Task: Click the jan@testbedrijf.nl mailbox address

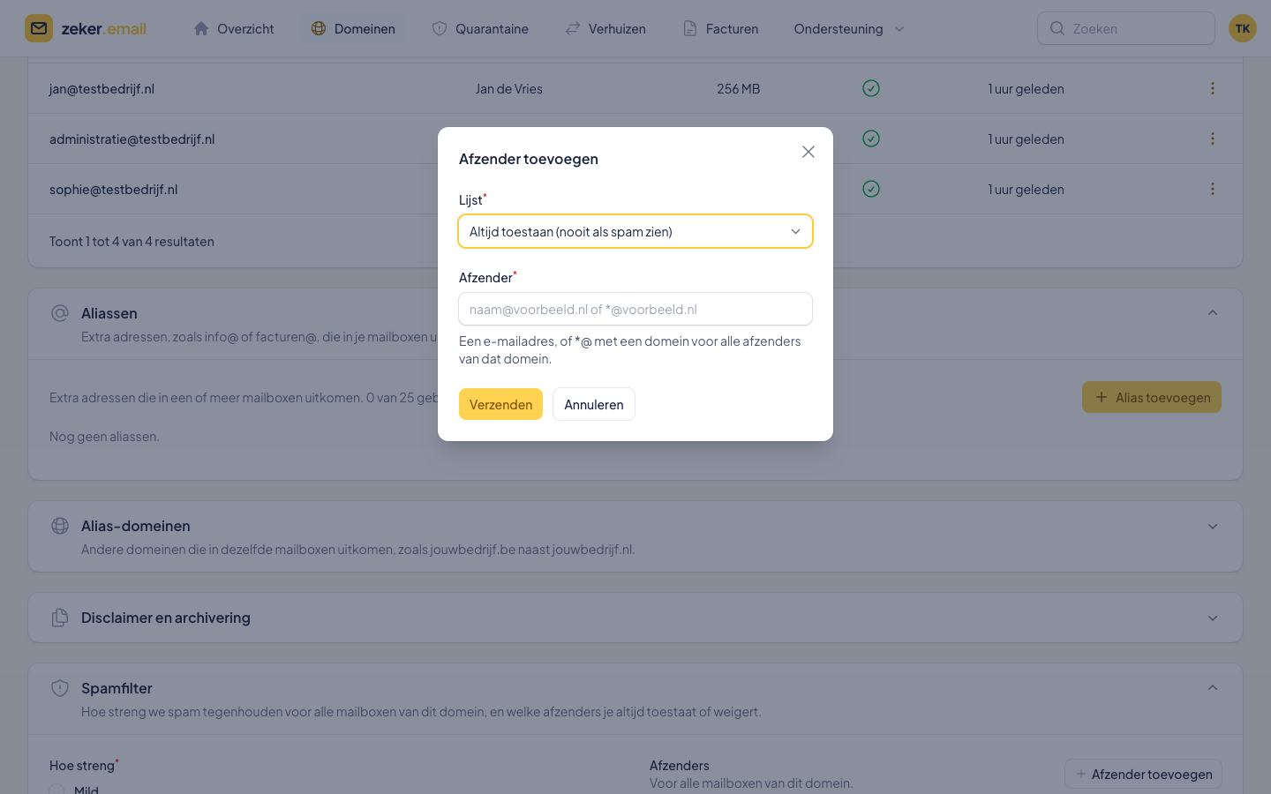Action: [x=102, y=88]
